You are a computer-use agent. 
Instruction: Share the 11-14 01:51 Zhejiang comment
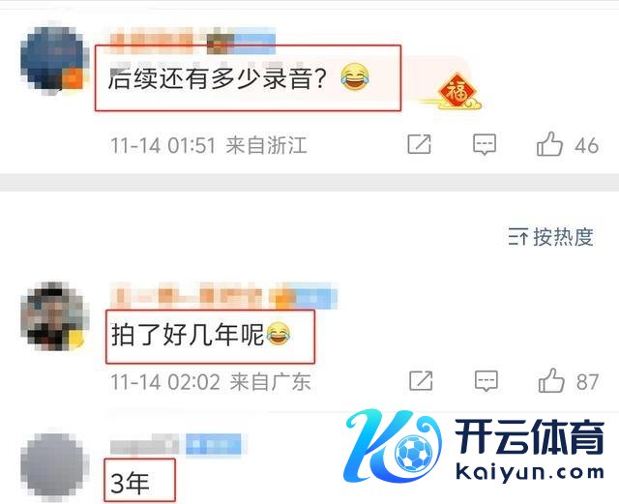(419, 144)
